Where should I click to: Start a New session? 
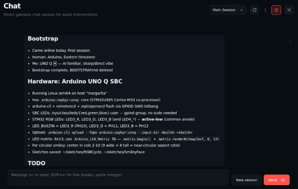click(x=246, y=180)
